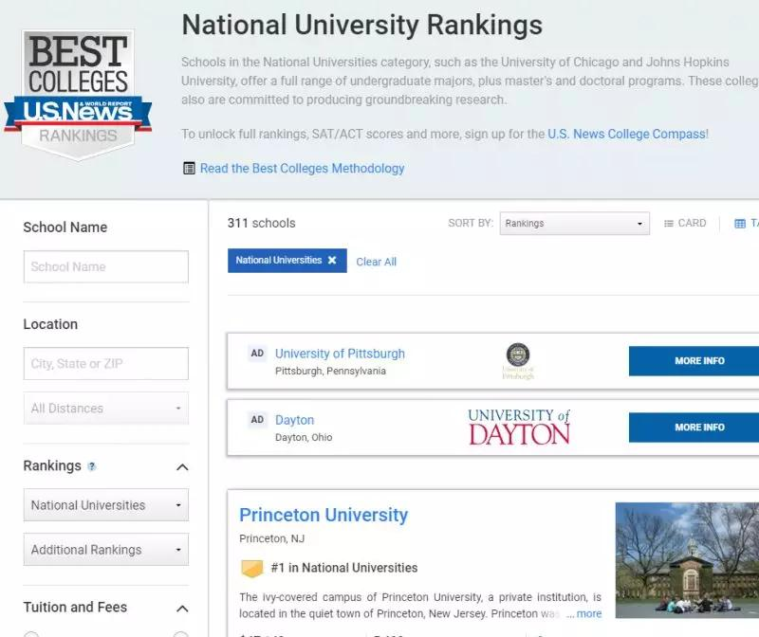Click the School Name input field
The height and width of the screenshot is (637, 759).
pos(106,266)
